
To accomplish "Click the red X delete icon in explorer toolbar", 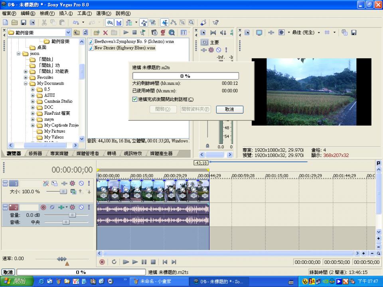I will click(105, 32).
